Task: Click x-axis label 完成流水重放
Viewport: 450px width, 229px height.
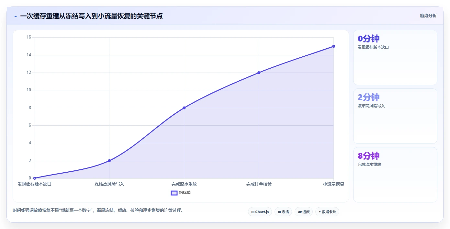Action: pyautogui.click(x=184, y=184)
